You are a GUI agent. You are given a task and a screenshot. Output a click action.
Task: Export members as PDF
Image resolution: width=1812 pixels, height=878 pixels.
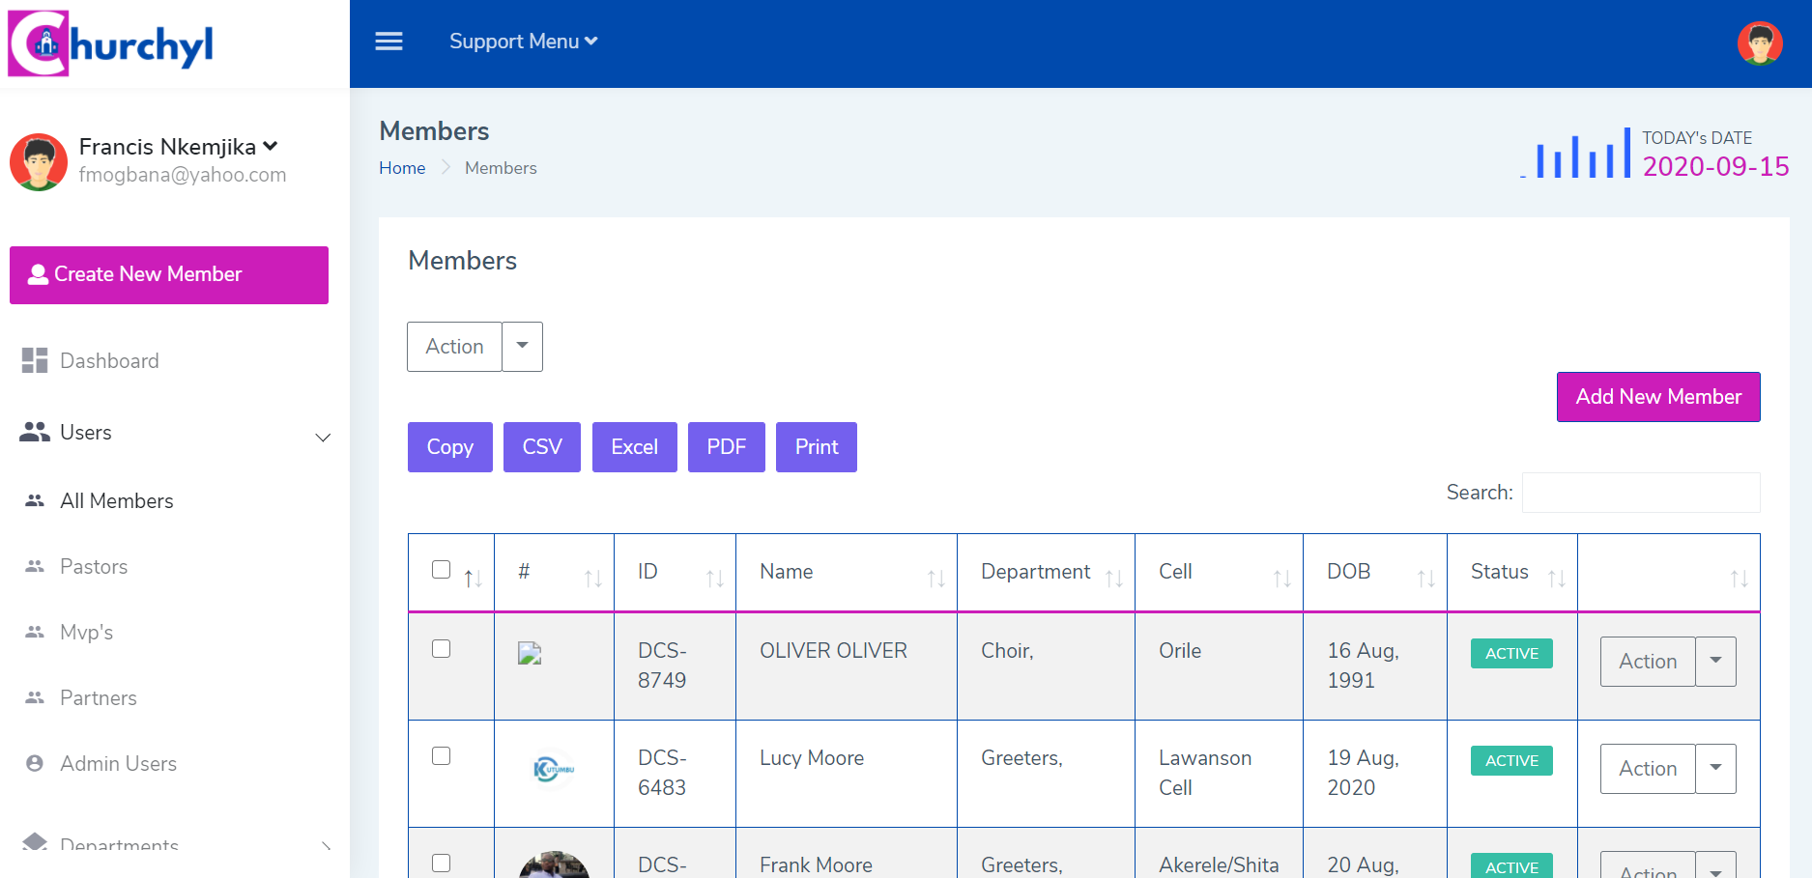(x=727, y=447)
